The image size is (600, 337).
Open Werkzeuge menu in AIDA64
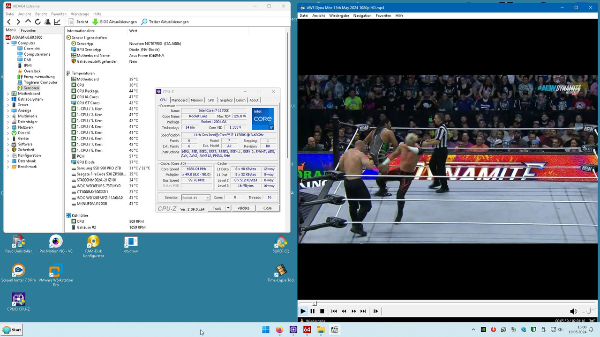click(80, 14)
